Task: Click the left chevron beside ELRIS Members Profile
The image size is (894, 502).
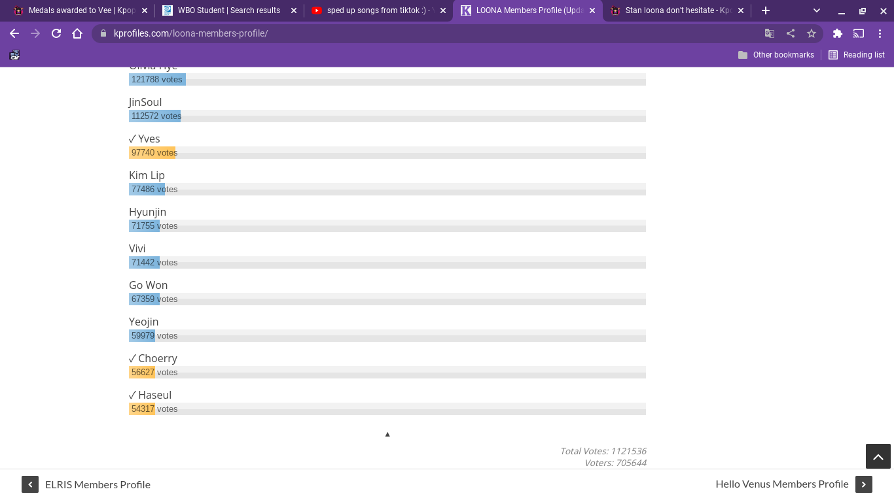Action: tap(30, 484)
